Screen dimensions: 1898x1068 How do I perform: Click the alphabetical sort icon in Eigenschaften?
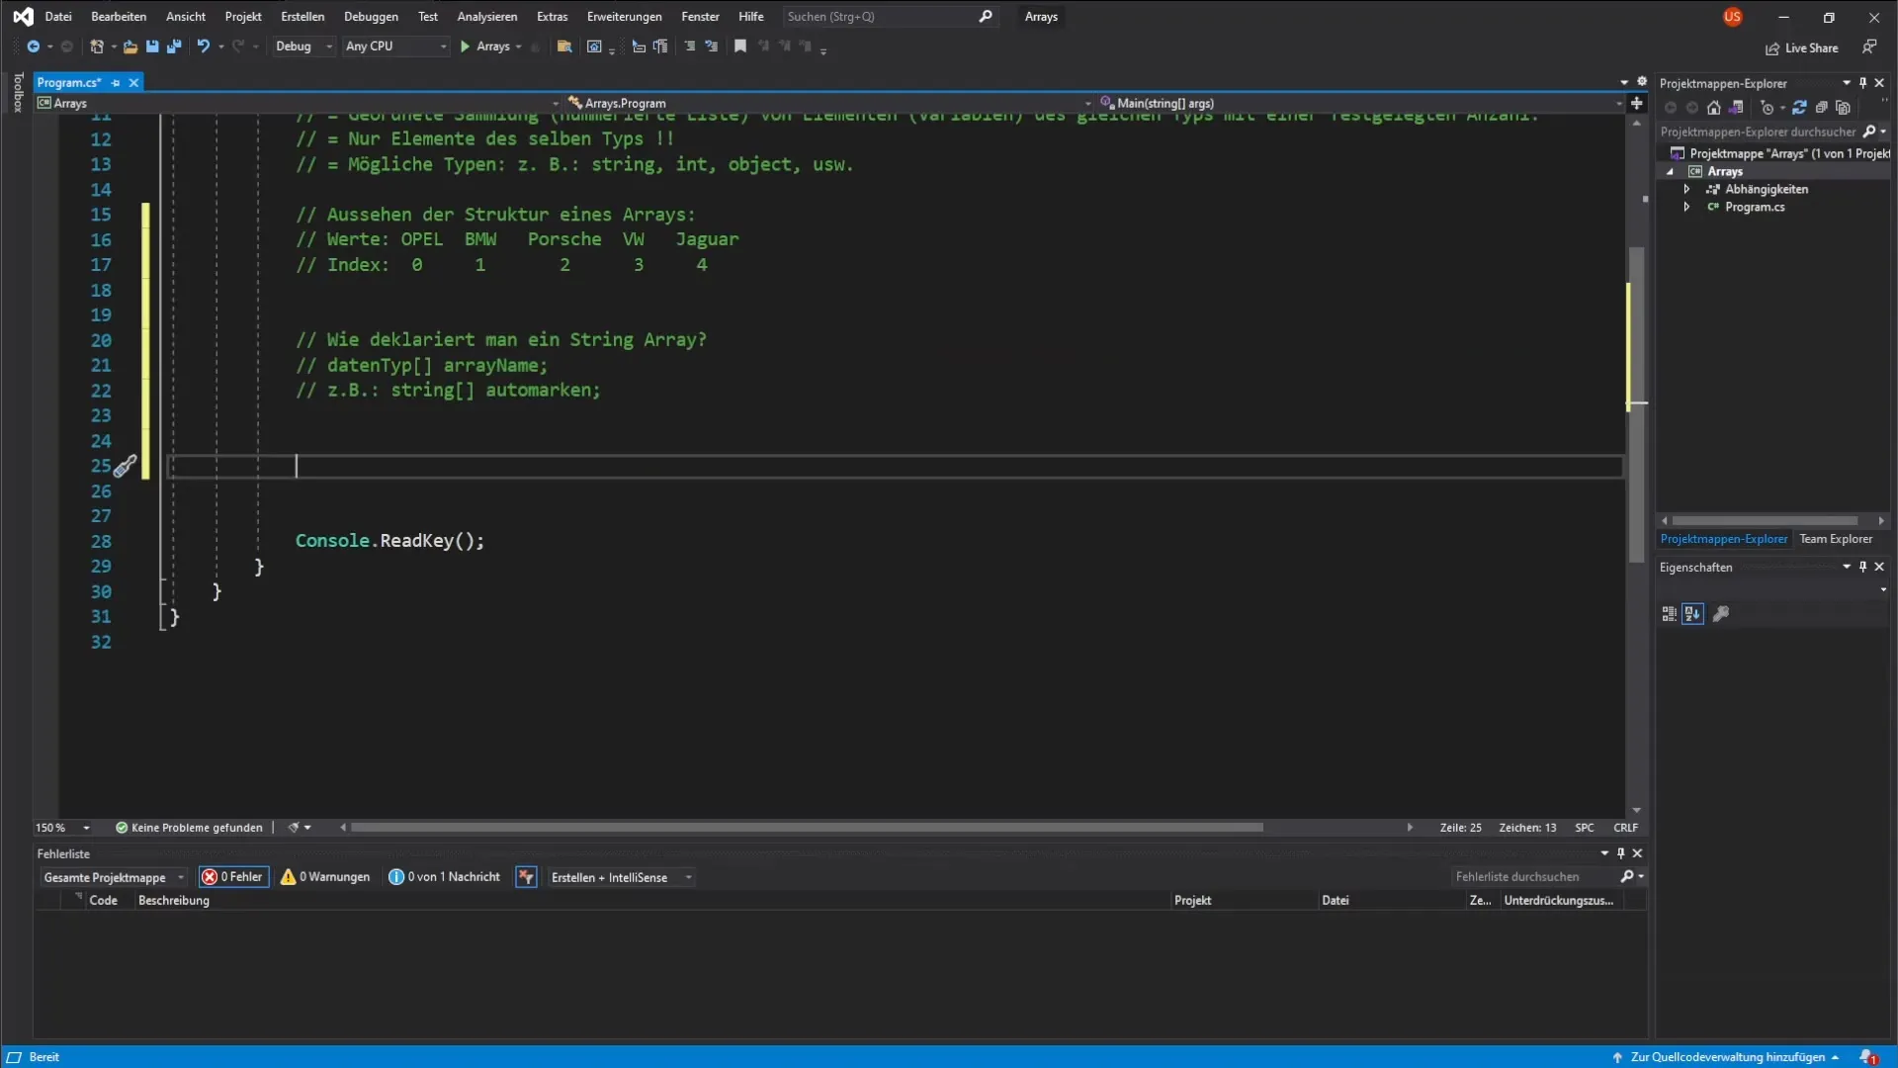(1692, 614)
